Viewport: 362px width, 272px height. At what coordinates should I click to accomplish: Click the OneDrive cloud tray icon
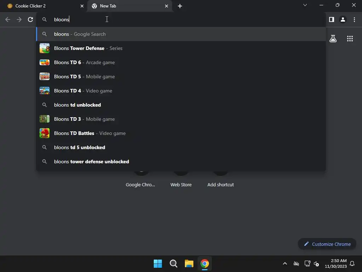296,263
